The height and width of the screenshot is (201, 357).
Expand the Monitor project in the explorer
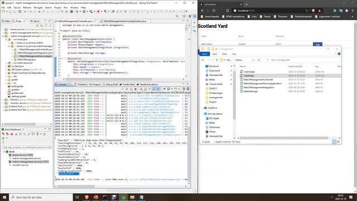coord(3,99)
